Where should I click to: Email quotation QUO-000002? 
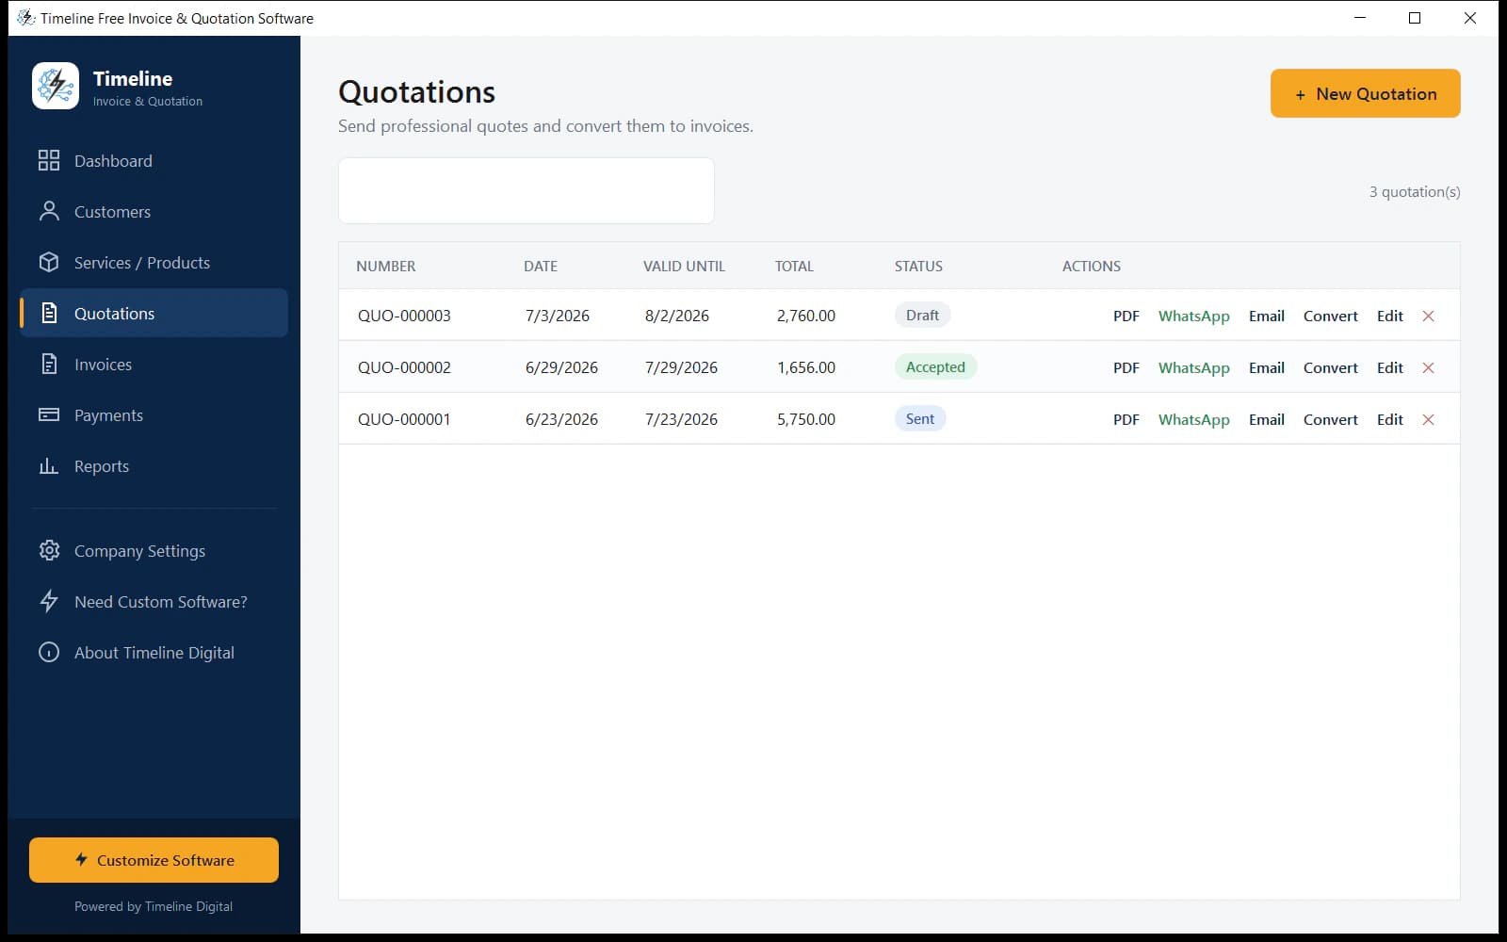[x=1266, y=367]
